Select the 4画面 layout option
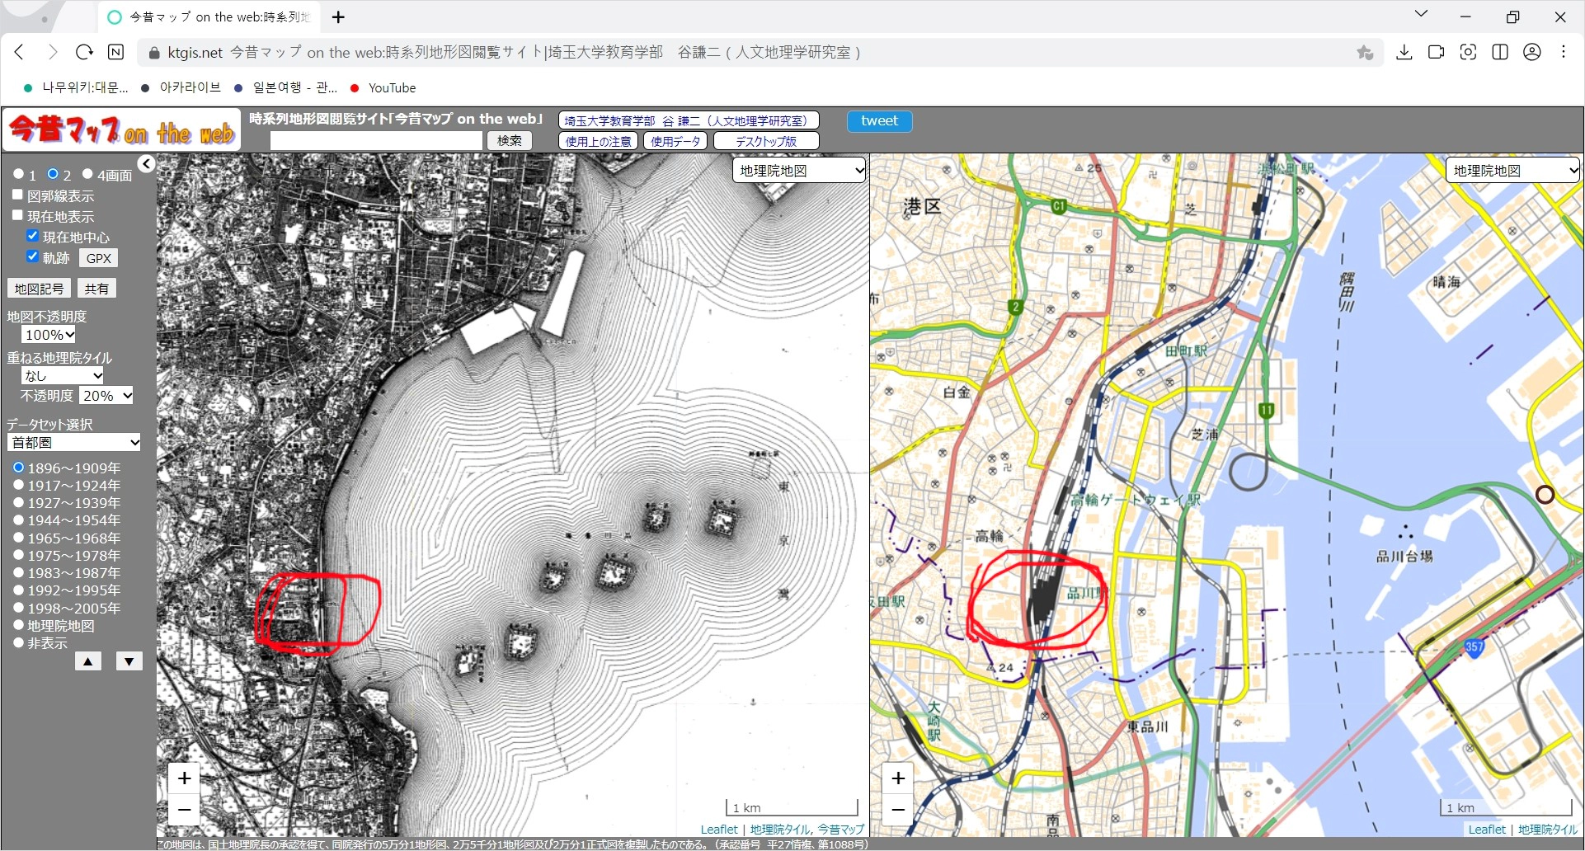 click(87, 174)
